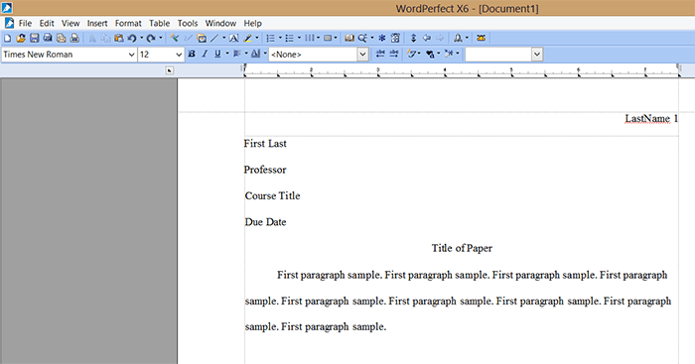Click the Copy icon

105,38
